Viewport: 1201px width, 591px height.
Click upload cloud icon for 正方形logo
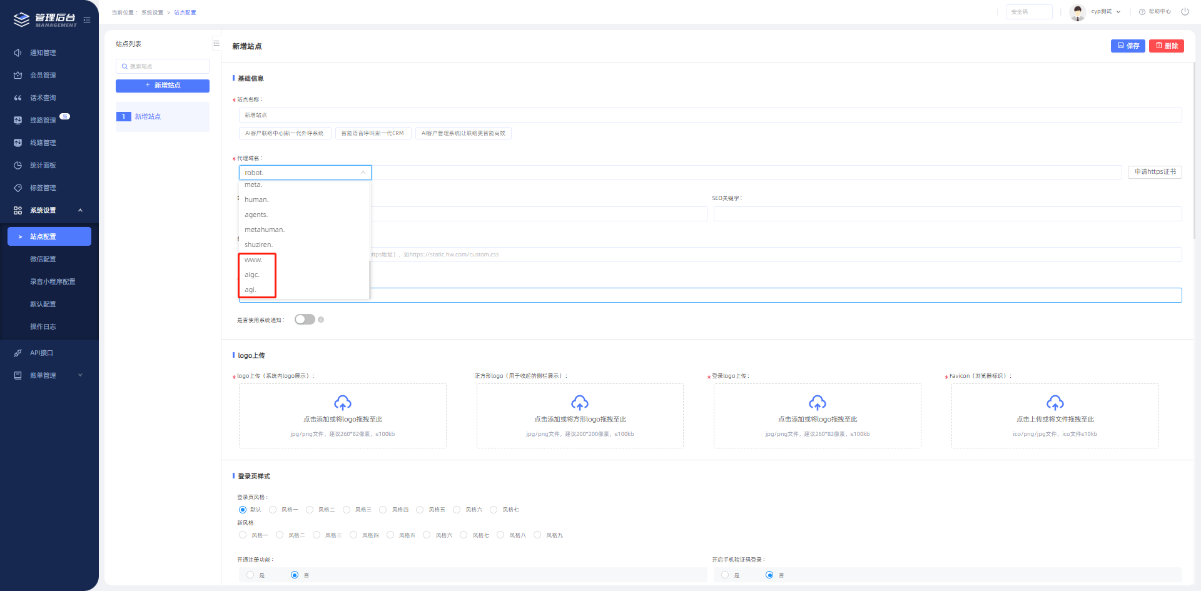click(580, 402)
